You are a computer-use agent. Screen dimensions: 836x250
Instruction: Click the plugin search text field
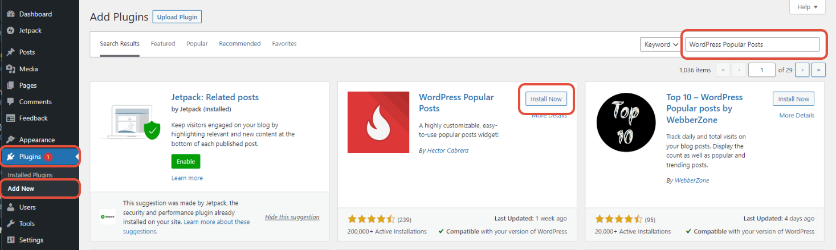coord(752,44)
